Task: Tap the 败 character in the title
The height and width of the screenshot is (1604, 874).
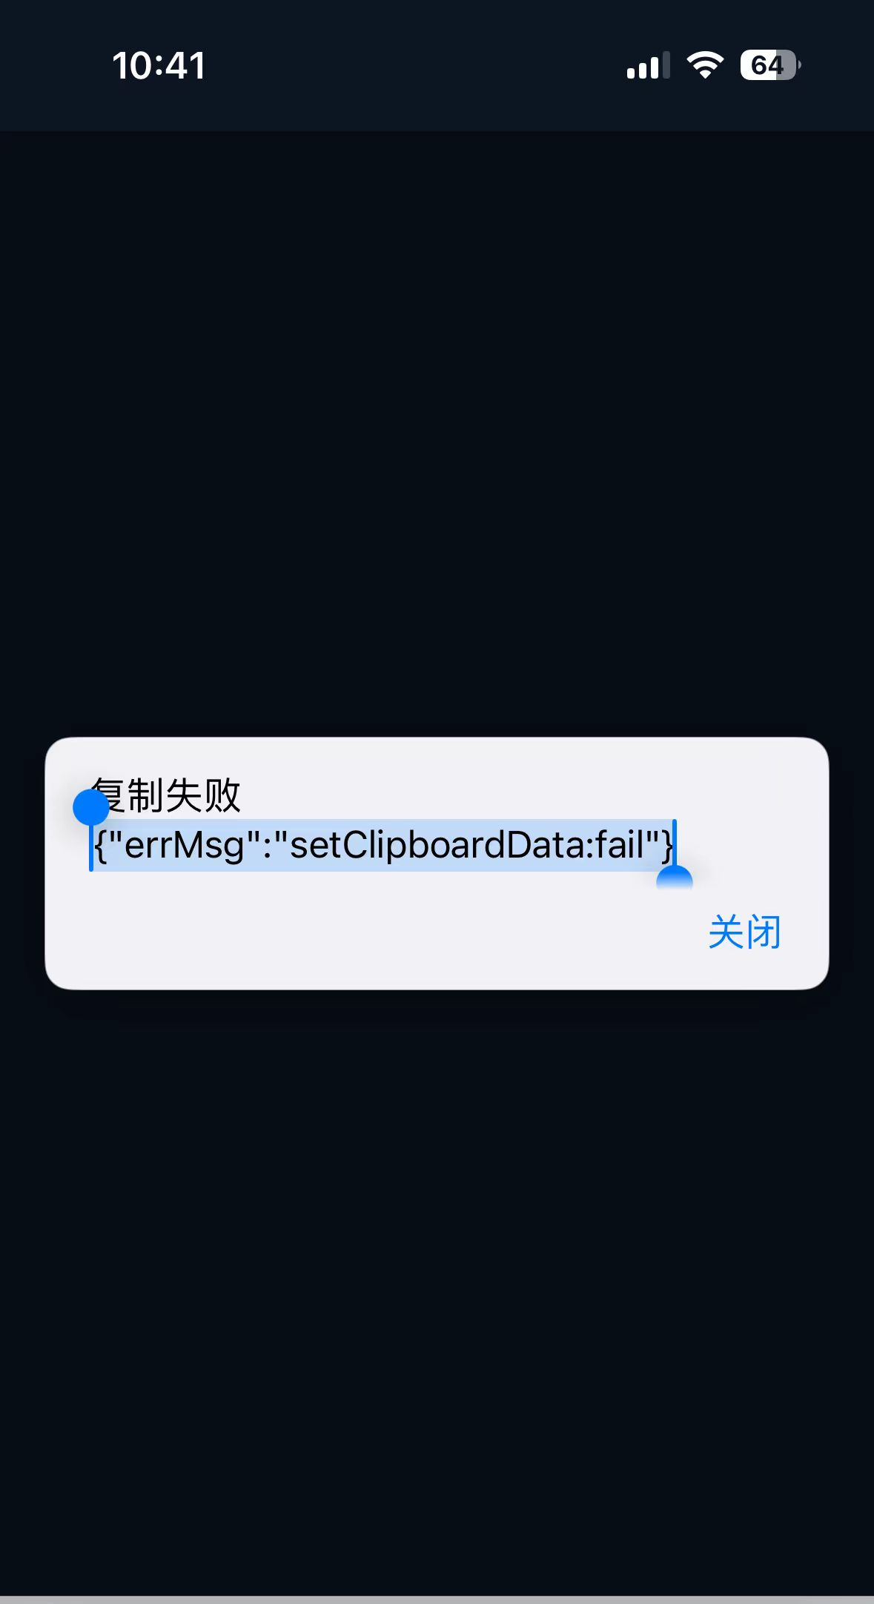Action: tap(222, 795)
